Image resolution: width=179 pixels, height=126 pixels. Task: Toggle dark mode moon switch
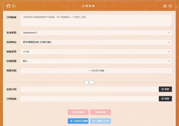(89, 82)
